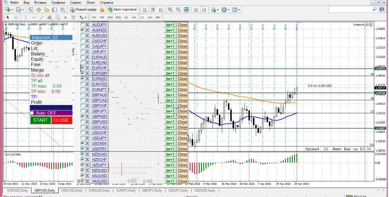Click the zoom out magnifier icon

(x=178, y=10)
